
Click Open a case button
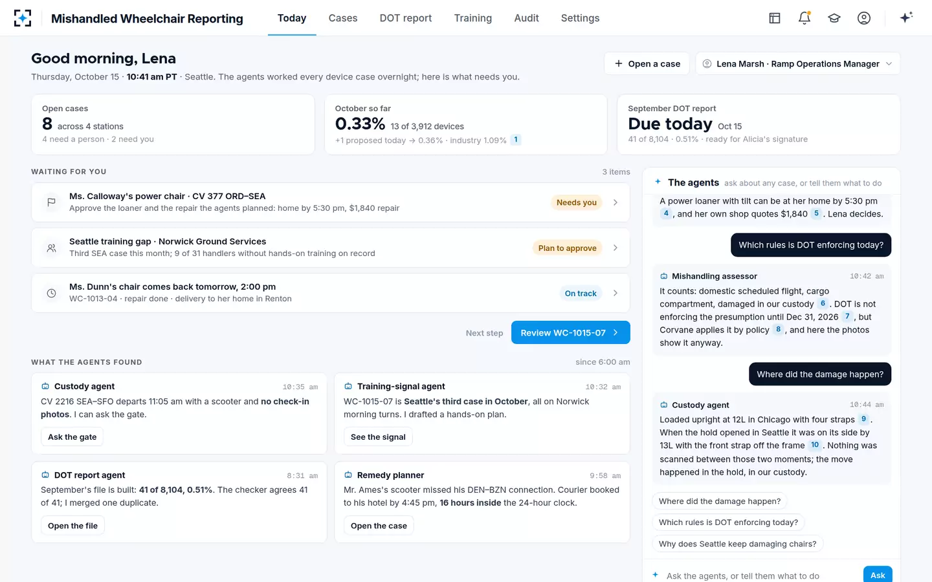click(647, 63)
